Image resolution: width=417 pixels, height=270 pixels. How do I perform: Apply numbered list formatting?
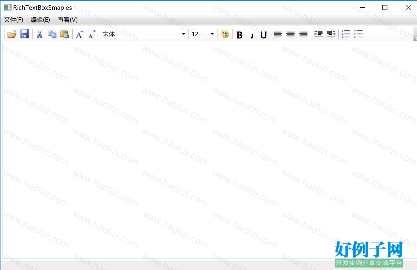pos(346,34)
